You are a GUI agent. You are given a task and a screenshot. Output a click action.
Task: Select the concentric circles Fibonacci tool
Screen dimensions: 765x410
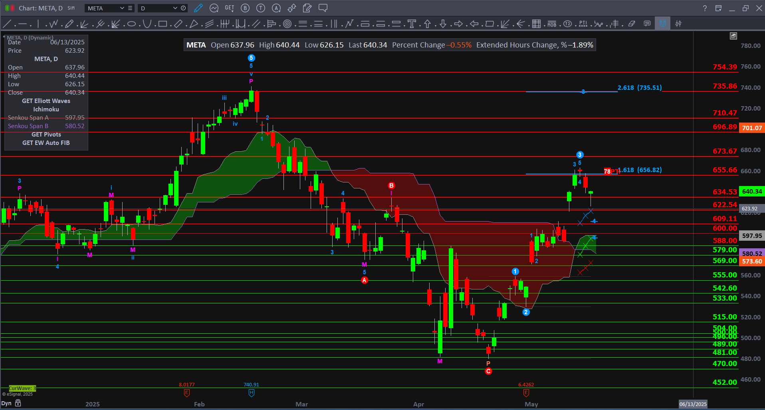click(x=287, y=24)
